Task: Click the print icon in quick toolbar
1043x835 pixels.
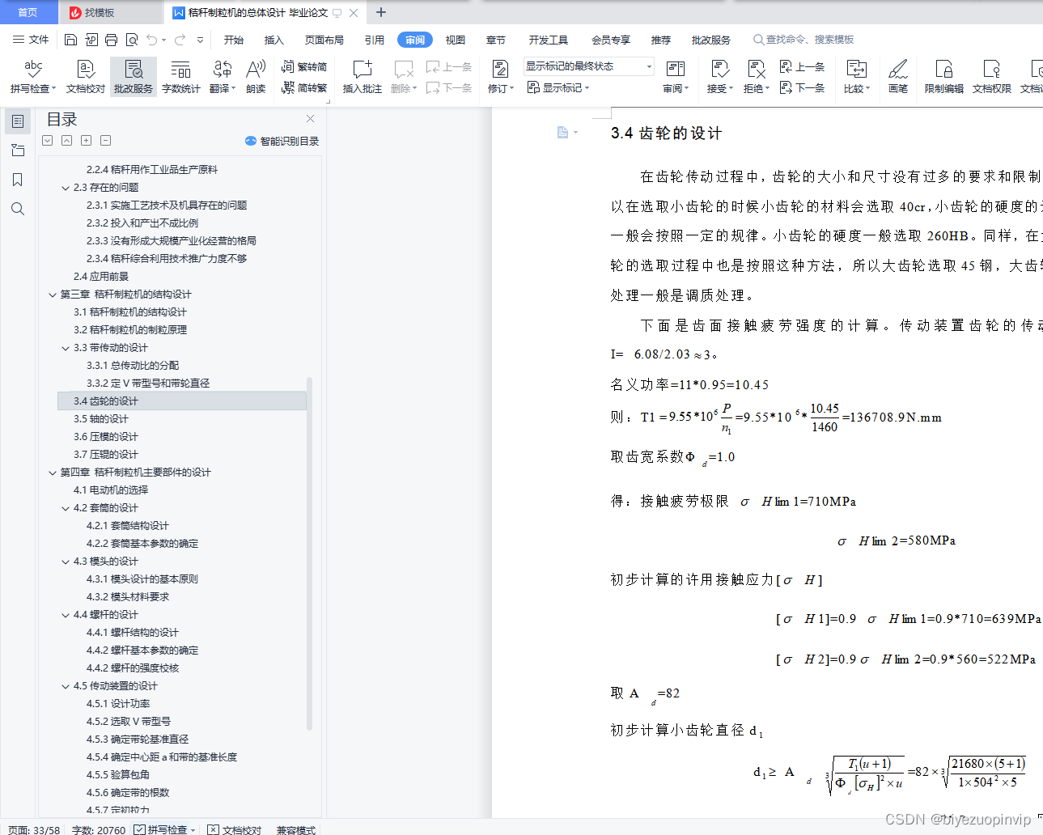Action: click(x=111, y=40)
